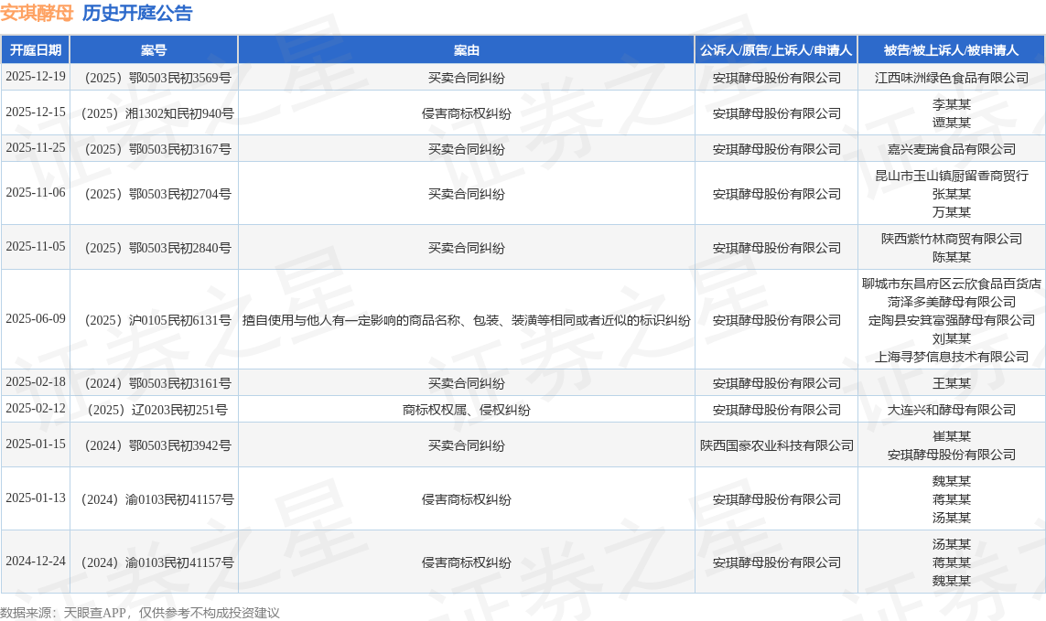1046x621 pixels.
Task: Click defendant 李某某
Action: (951, 105)
